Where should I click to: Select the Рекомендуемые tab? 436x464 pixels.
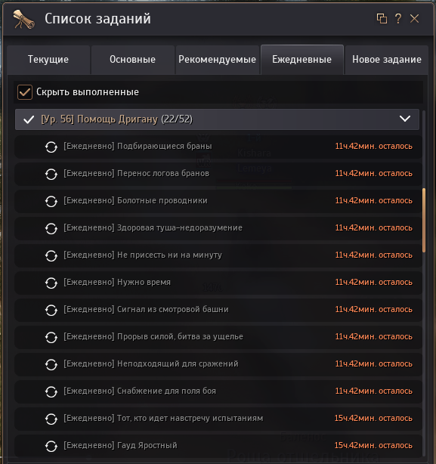(217, 60)
